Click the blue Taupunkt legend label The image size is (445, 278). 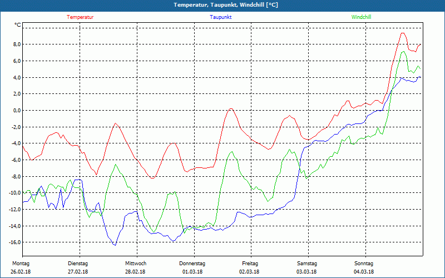coord(221,17)
